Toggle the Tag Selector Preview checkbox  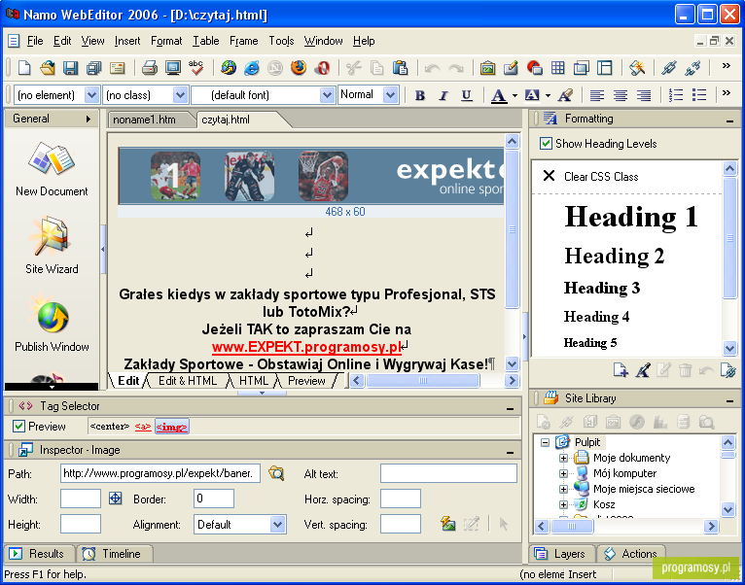pyautogui.click(x=18, y=426)
